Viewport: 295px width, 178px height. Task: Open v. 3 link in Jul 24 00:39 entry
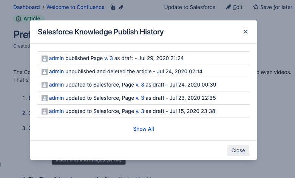click(x=140, y=85)
